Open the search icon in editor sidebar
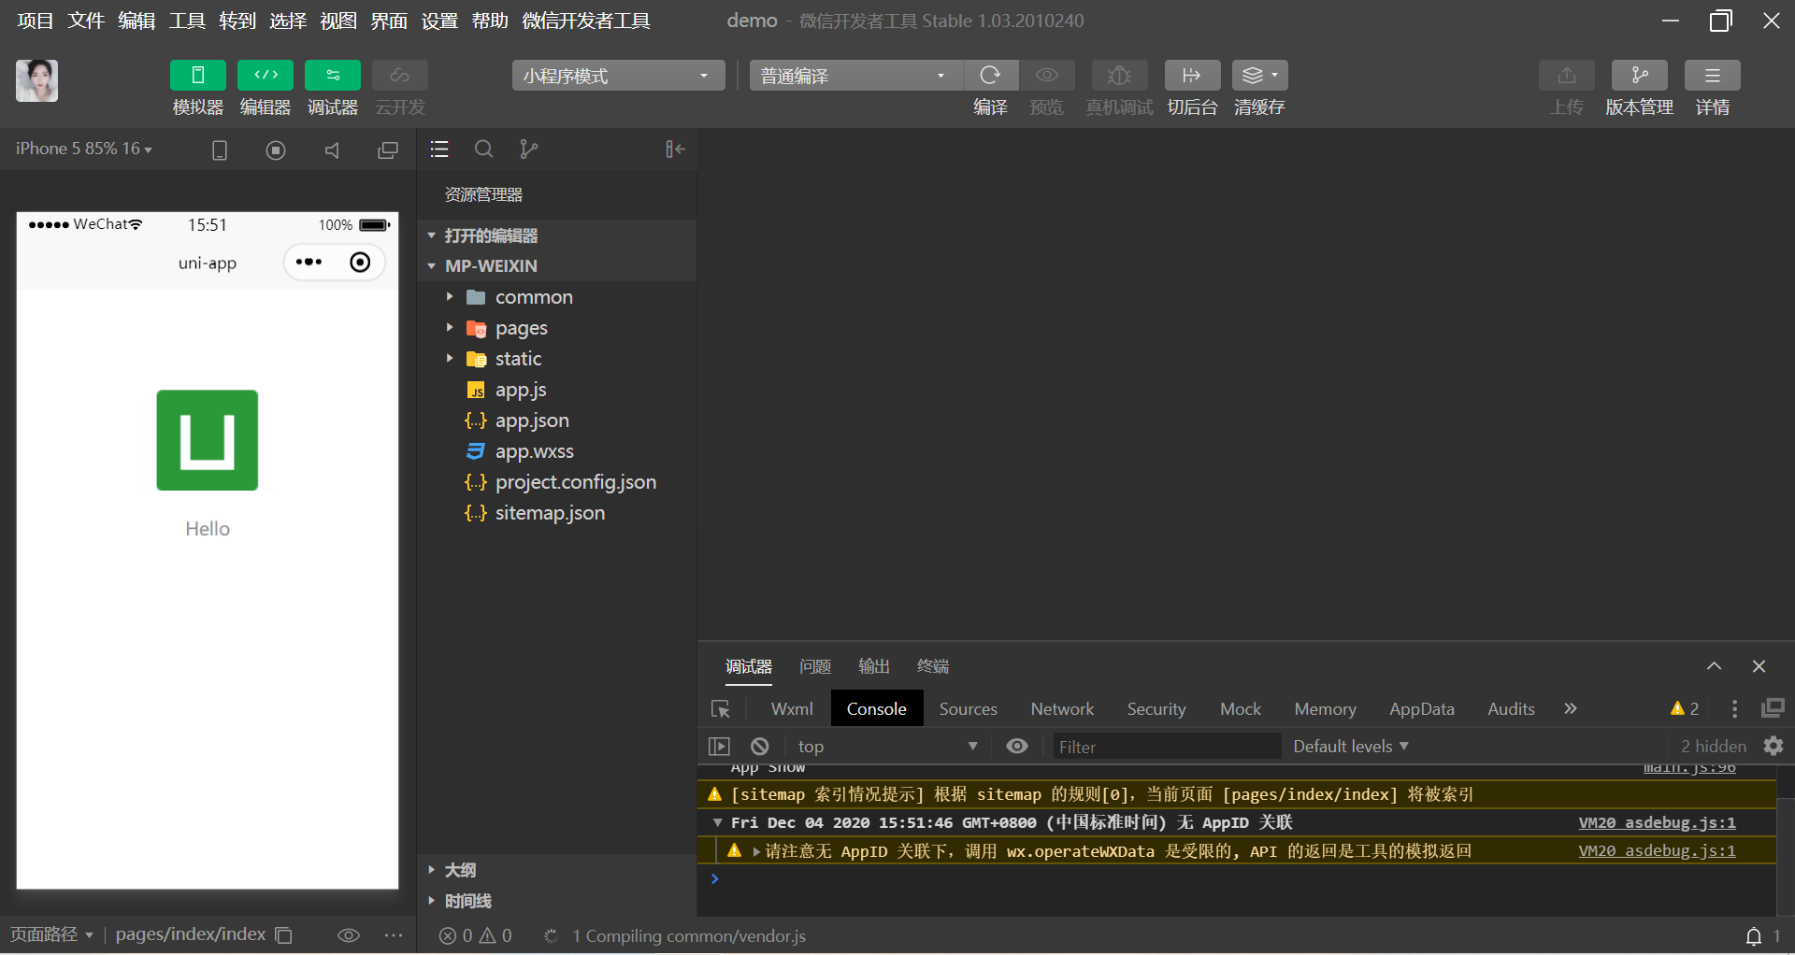This screenshot has height=955, width=1795. [483, 150]
